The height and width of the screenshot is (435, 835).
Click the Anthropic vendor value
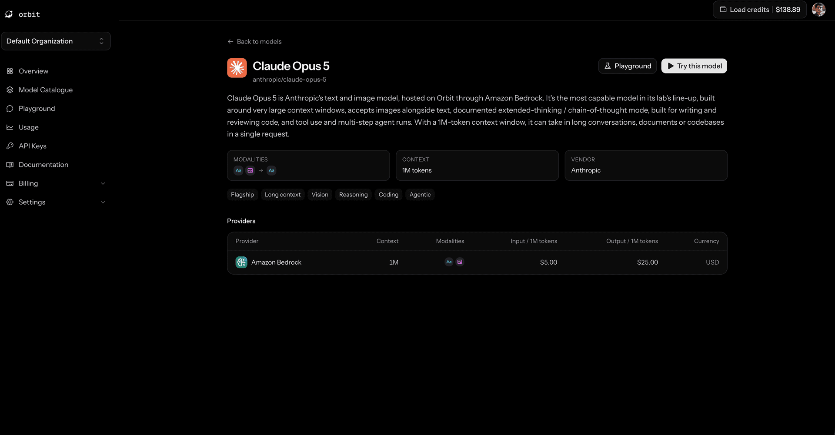tap(586, 170)
